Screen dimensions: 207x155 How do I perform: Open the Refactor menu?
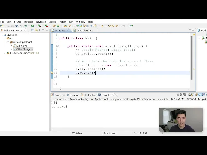point(28,22)
